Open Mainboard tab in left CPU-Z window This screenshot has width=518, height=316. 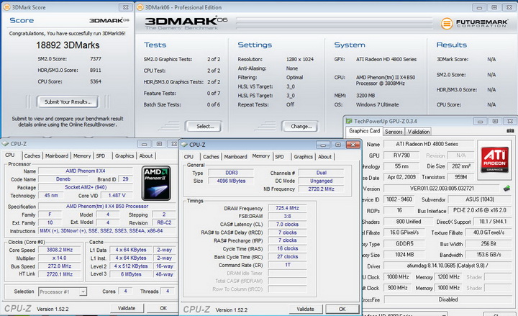(x=57, y=155)
